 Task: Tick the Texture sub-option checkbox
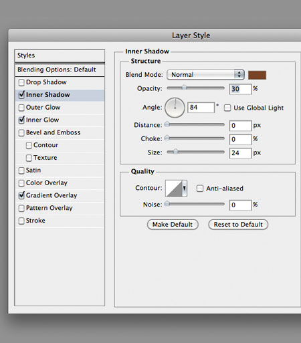tap(29, 158)
